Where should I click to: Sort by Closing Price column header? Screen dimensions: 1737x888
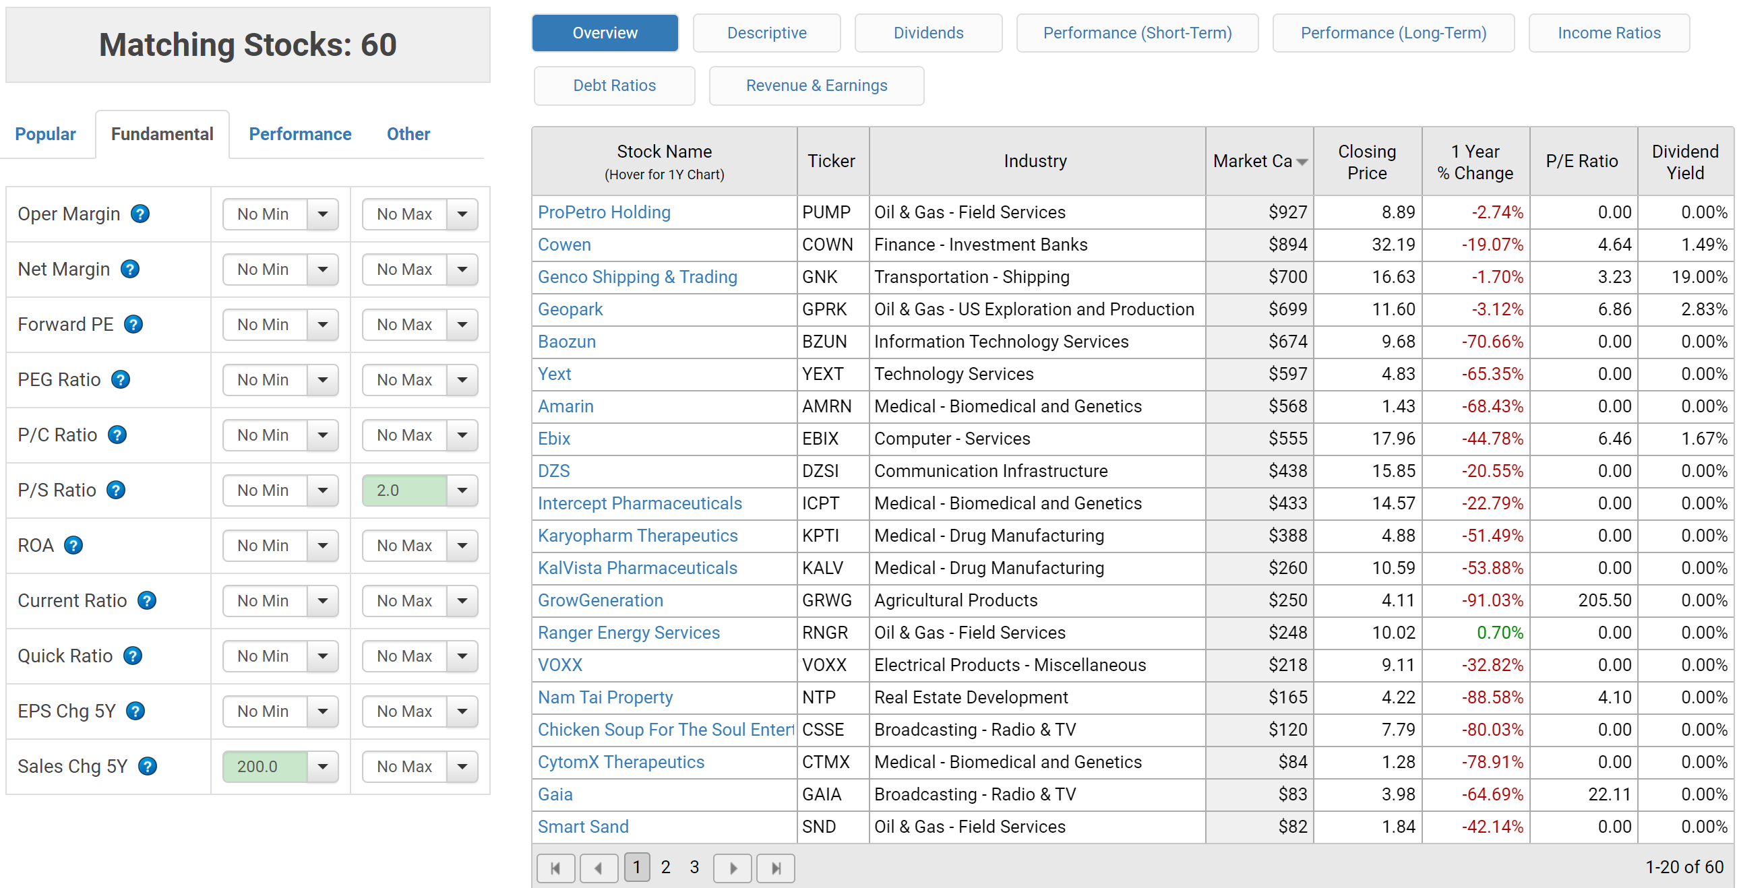[1367, 162]
